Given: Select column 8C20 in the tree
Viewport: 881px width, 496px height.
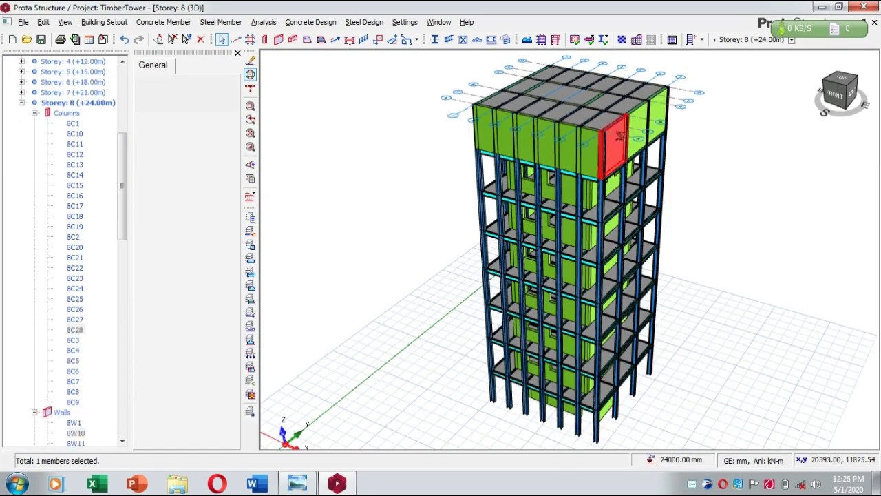Looking at the screenshot, I should 74,247.
